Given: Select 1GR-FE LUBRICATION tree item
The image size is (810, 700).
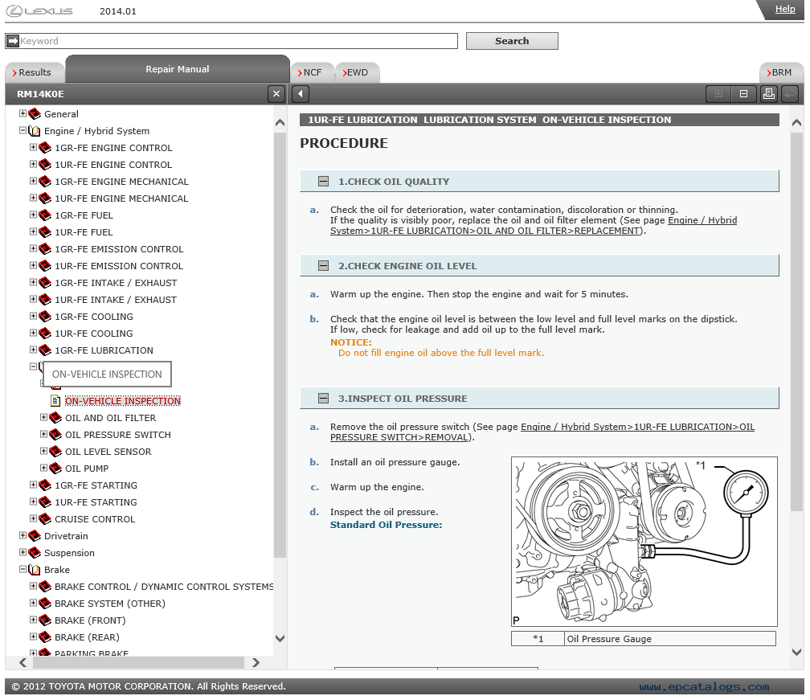Looking at the screenshot, I should click(104, 350).
